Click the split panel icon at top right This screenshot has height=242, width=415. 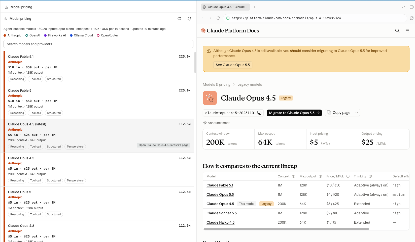412,7
